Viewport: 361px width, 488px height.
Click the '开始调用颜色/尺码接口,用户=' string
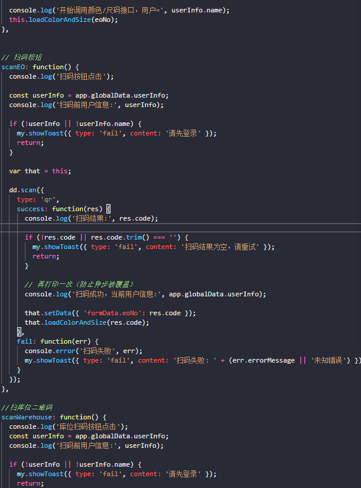pos(110,10)
